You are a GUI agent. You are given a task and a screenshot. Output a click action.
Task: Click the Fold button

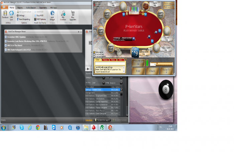click(x=138, y=71)
